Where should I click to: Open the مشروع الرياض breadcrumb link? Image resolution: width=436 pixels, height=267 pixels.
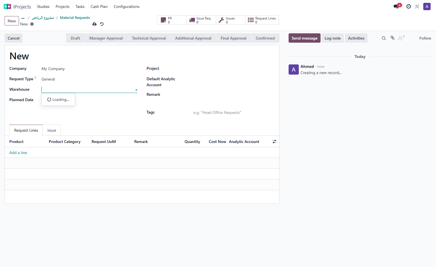pos(43,18)
